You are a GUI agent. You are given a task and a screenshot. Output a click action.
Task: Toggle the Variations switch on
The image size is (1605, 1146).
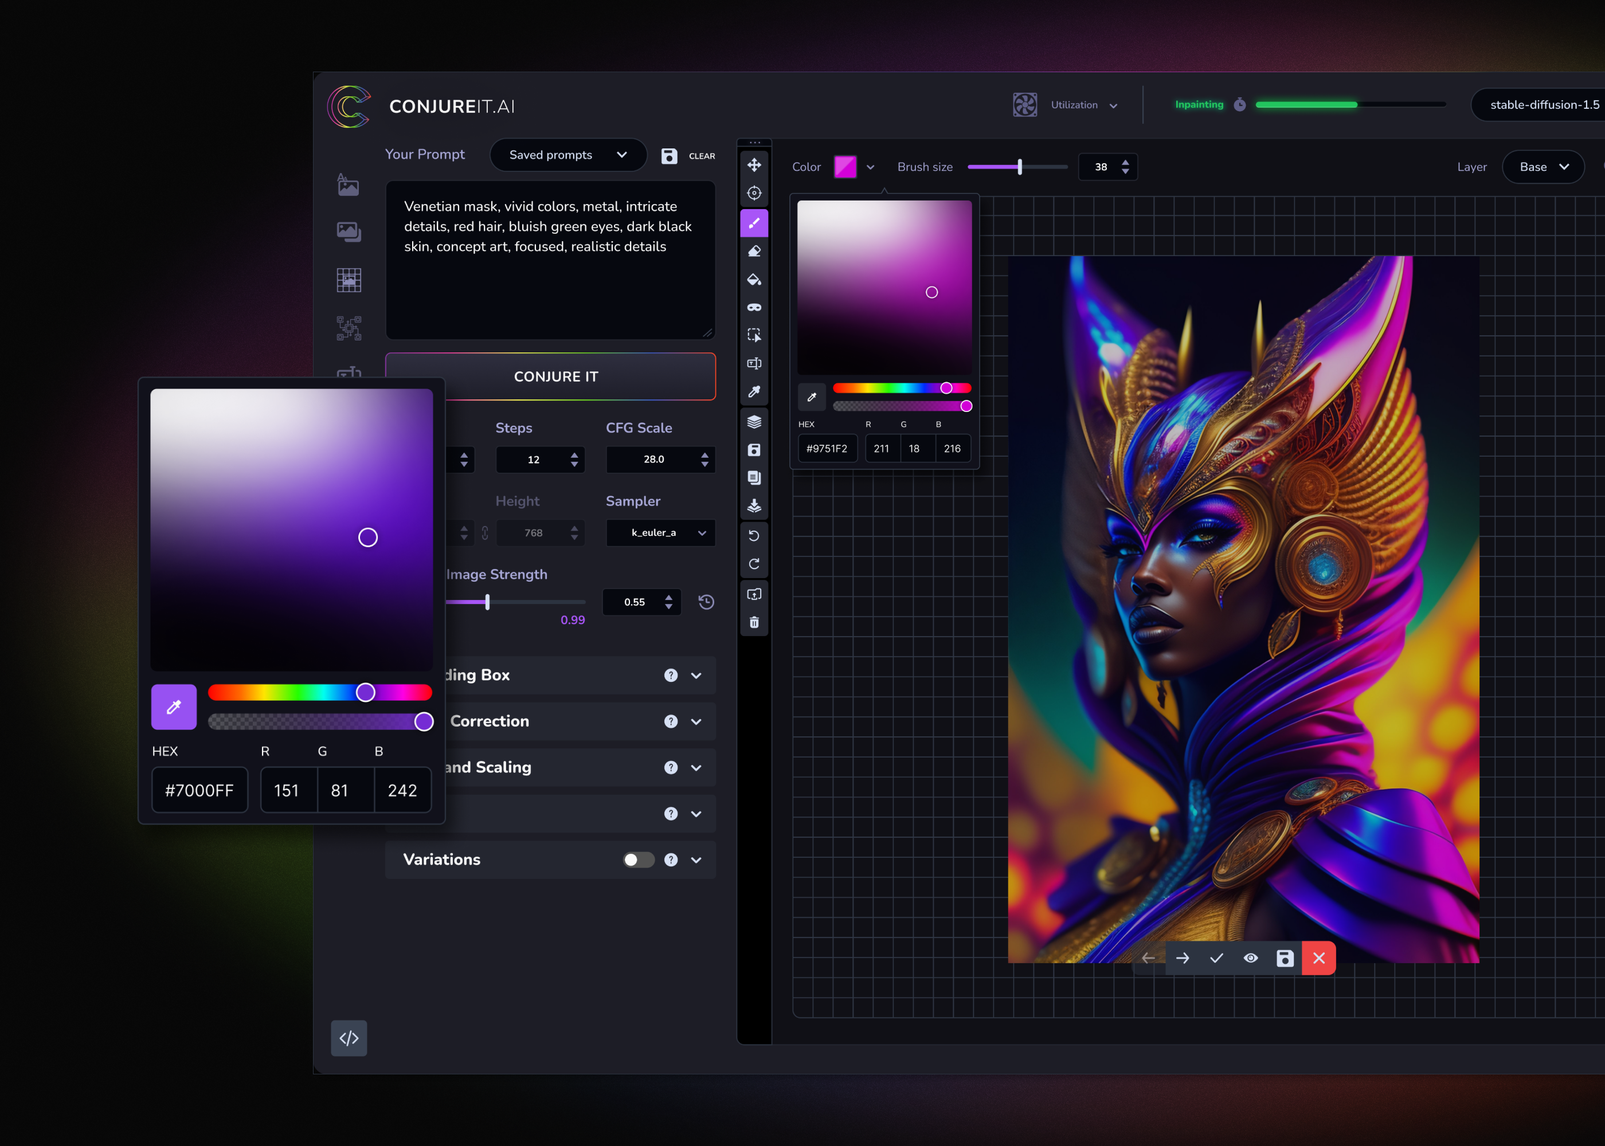pos(637,859)
